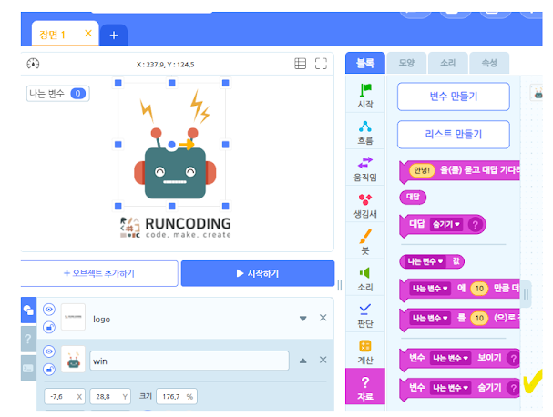553x417 pixels.
Task: Delete the win object
Action: tap(323, 360)
